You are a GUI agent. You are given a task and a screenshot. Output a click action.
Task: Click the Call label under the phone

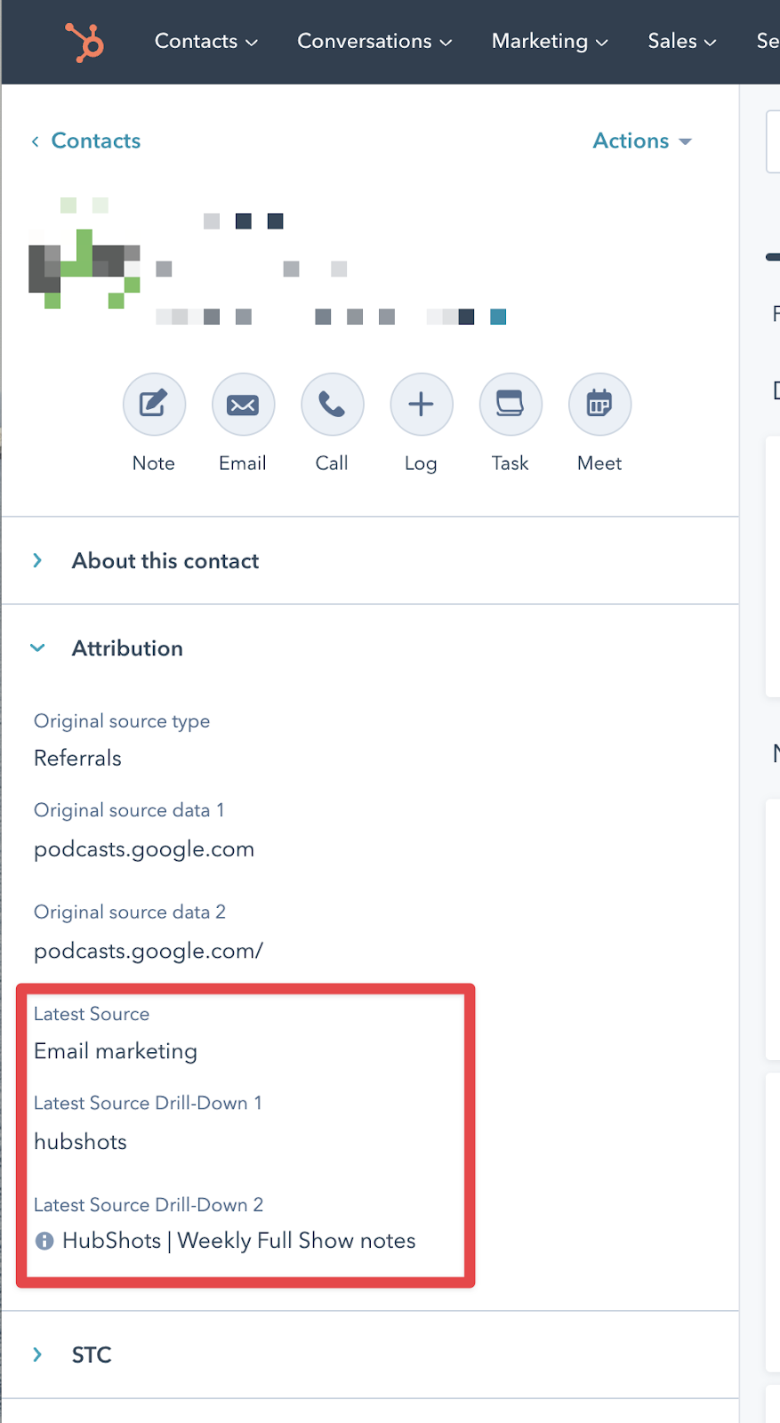pos(332,463)
